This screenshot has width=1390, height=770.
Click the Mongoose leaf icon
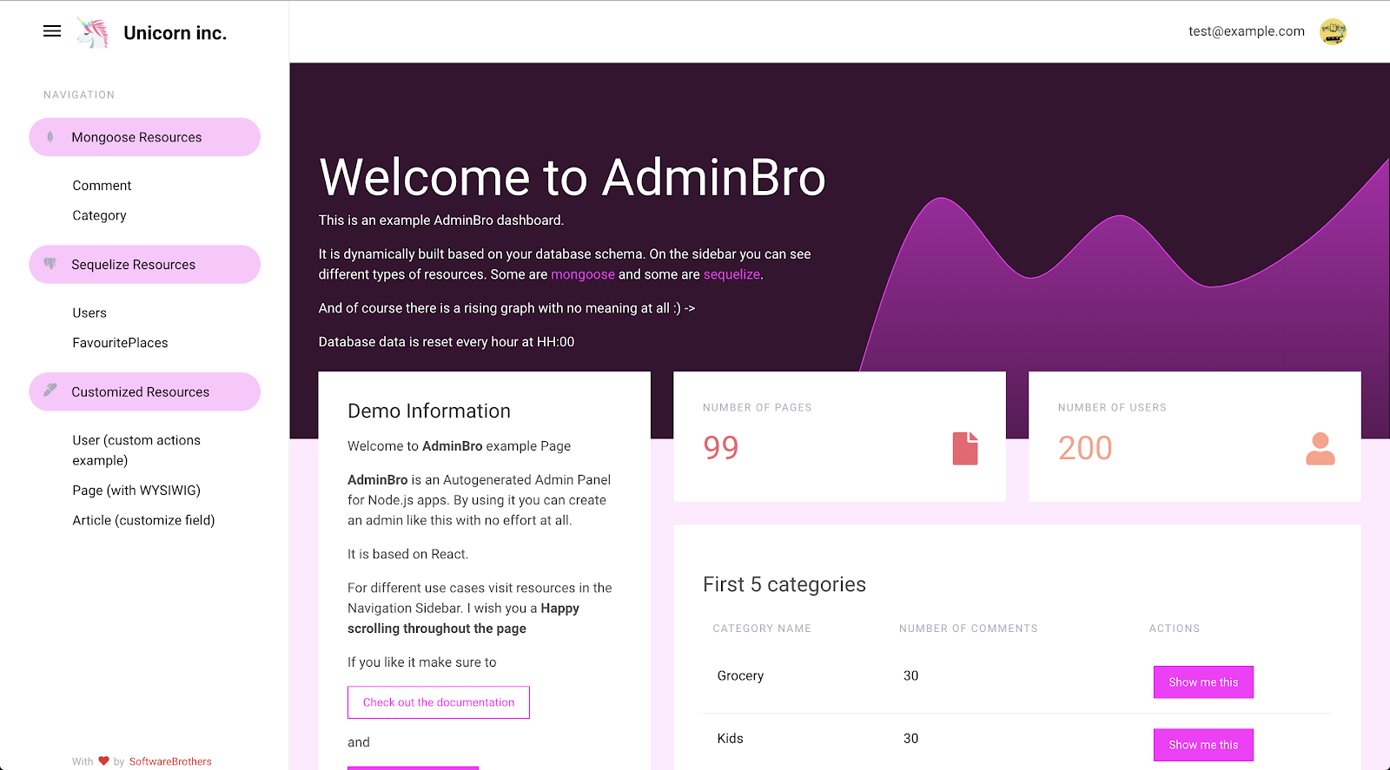[50, 137]
